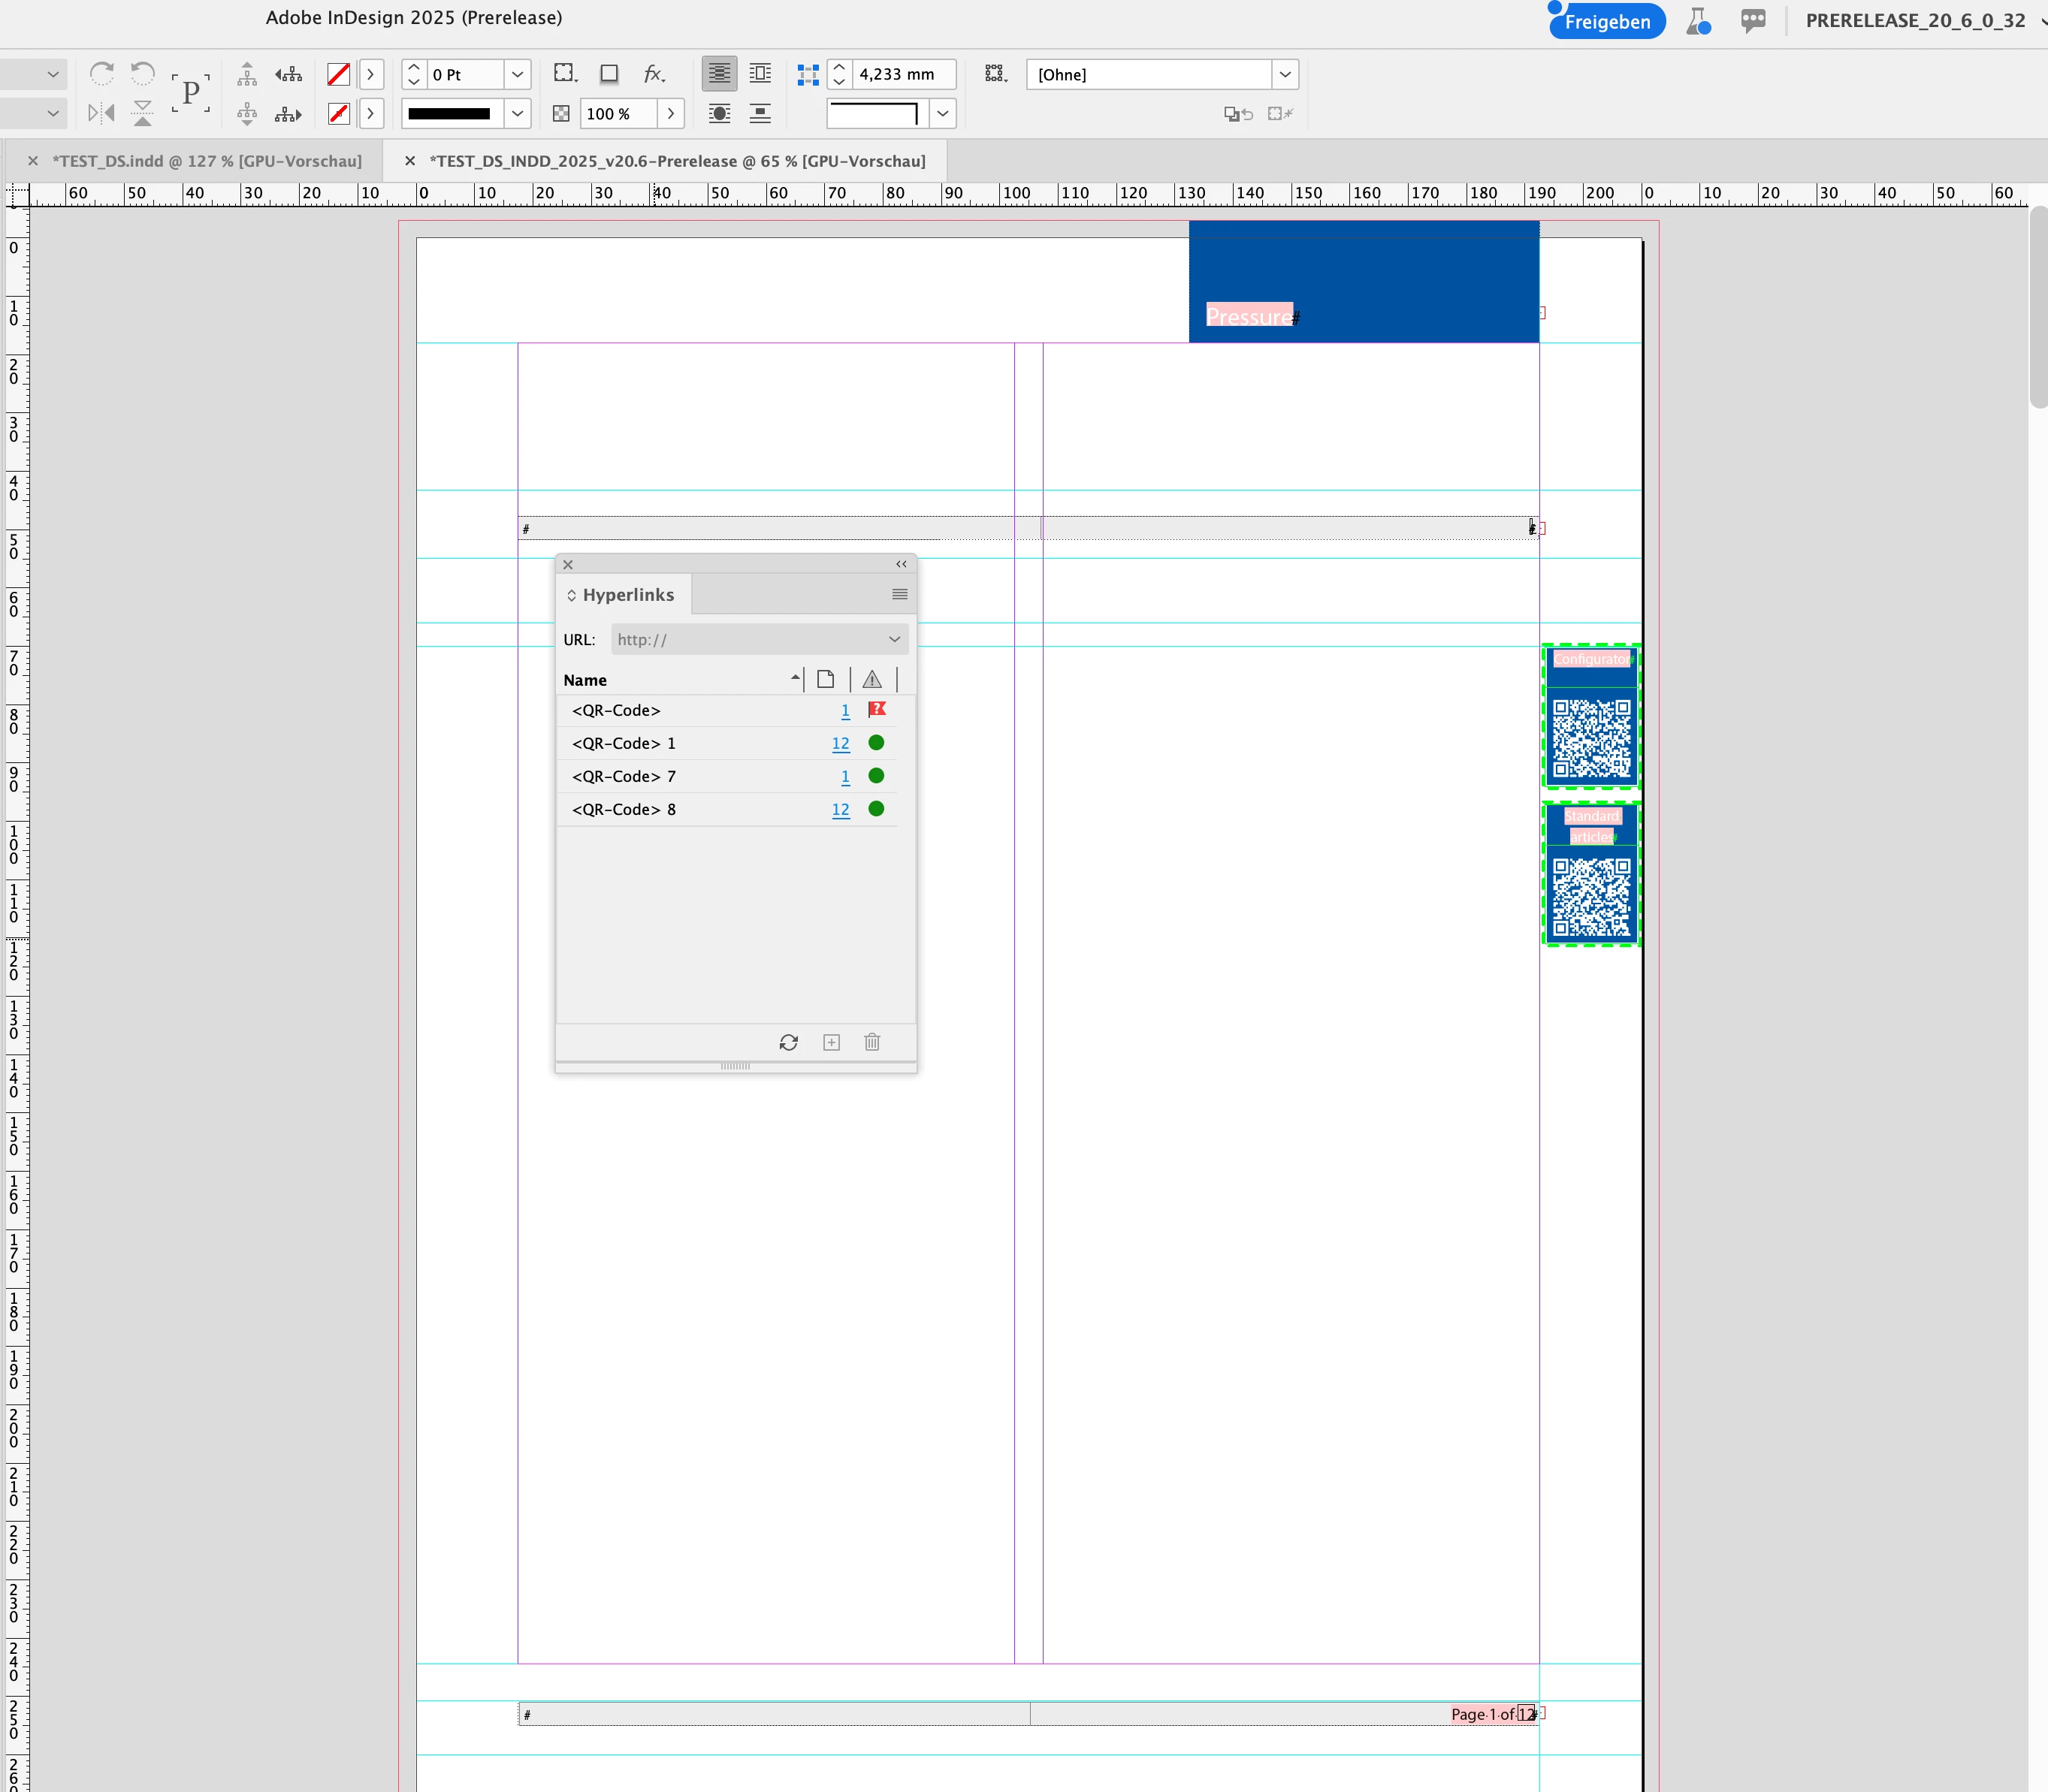The height and width of the screenshot is (1792, 2048).
Task: Open the fx effects menu
Action: pos(654,73)
